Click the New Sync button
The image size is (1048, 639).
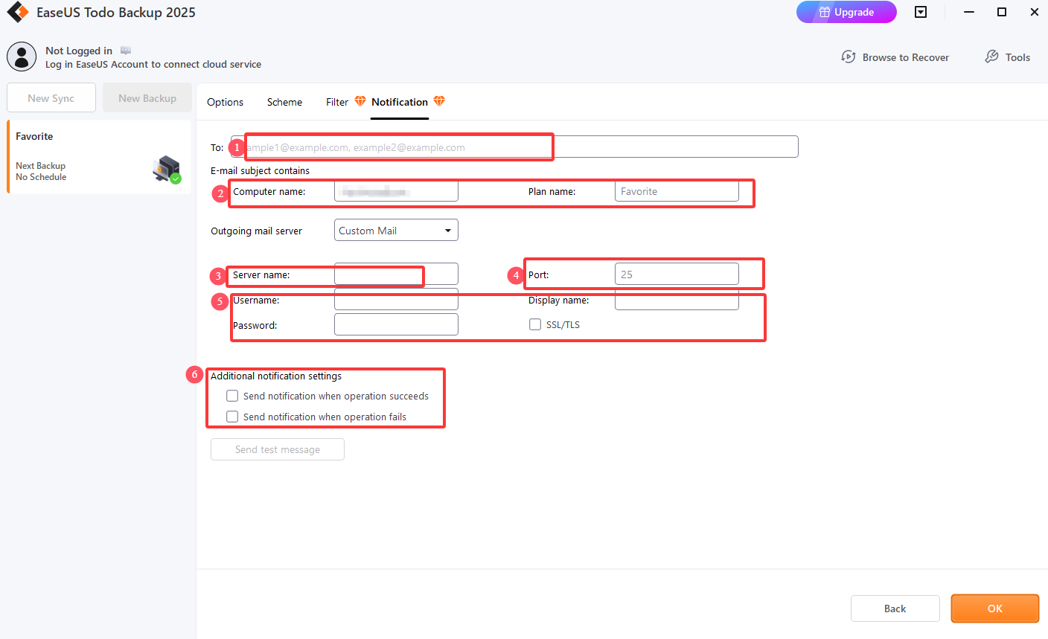pos(51,97)
